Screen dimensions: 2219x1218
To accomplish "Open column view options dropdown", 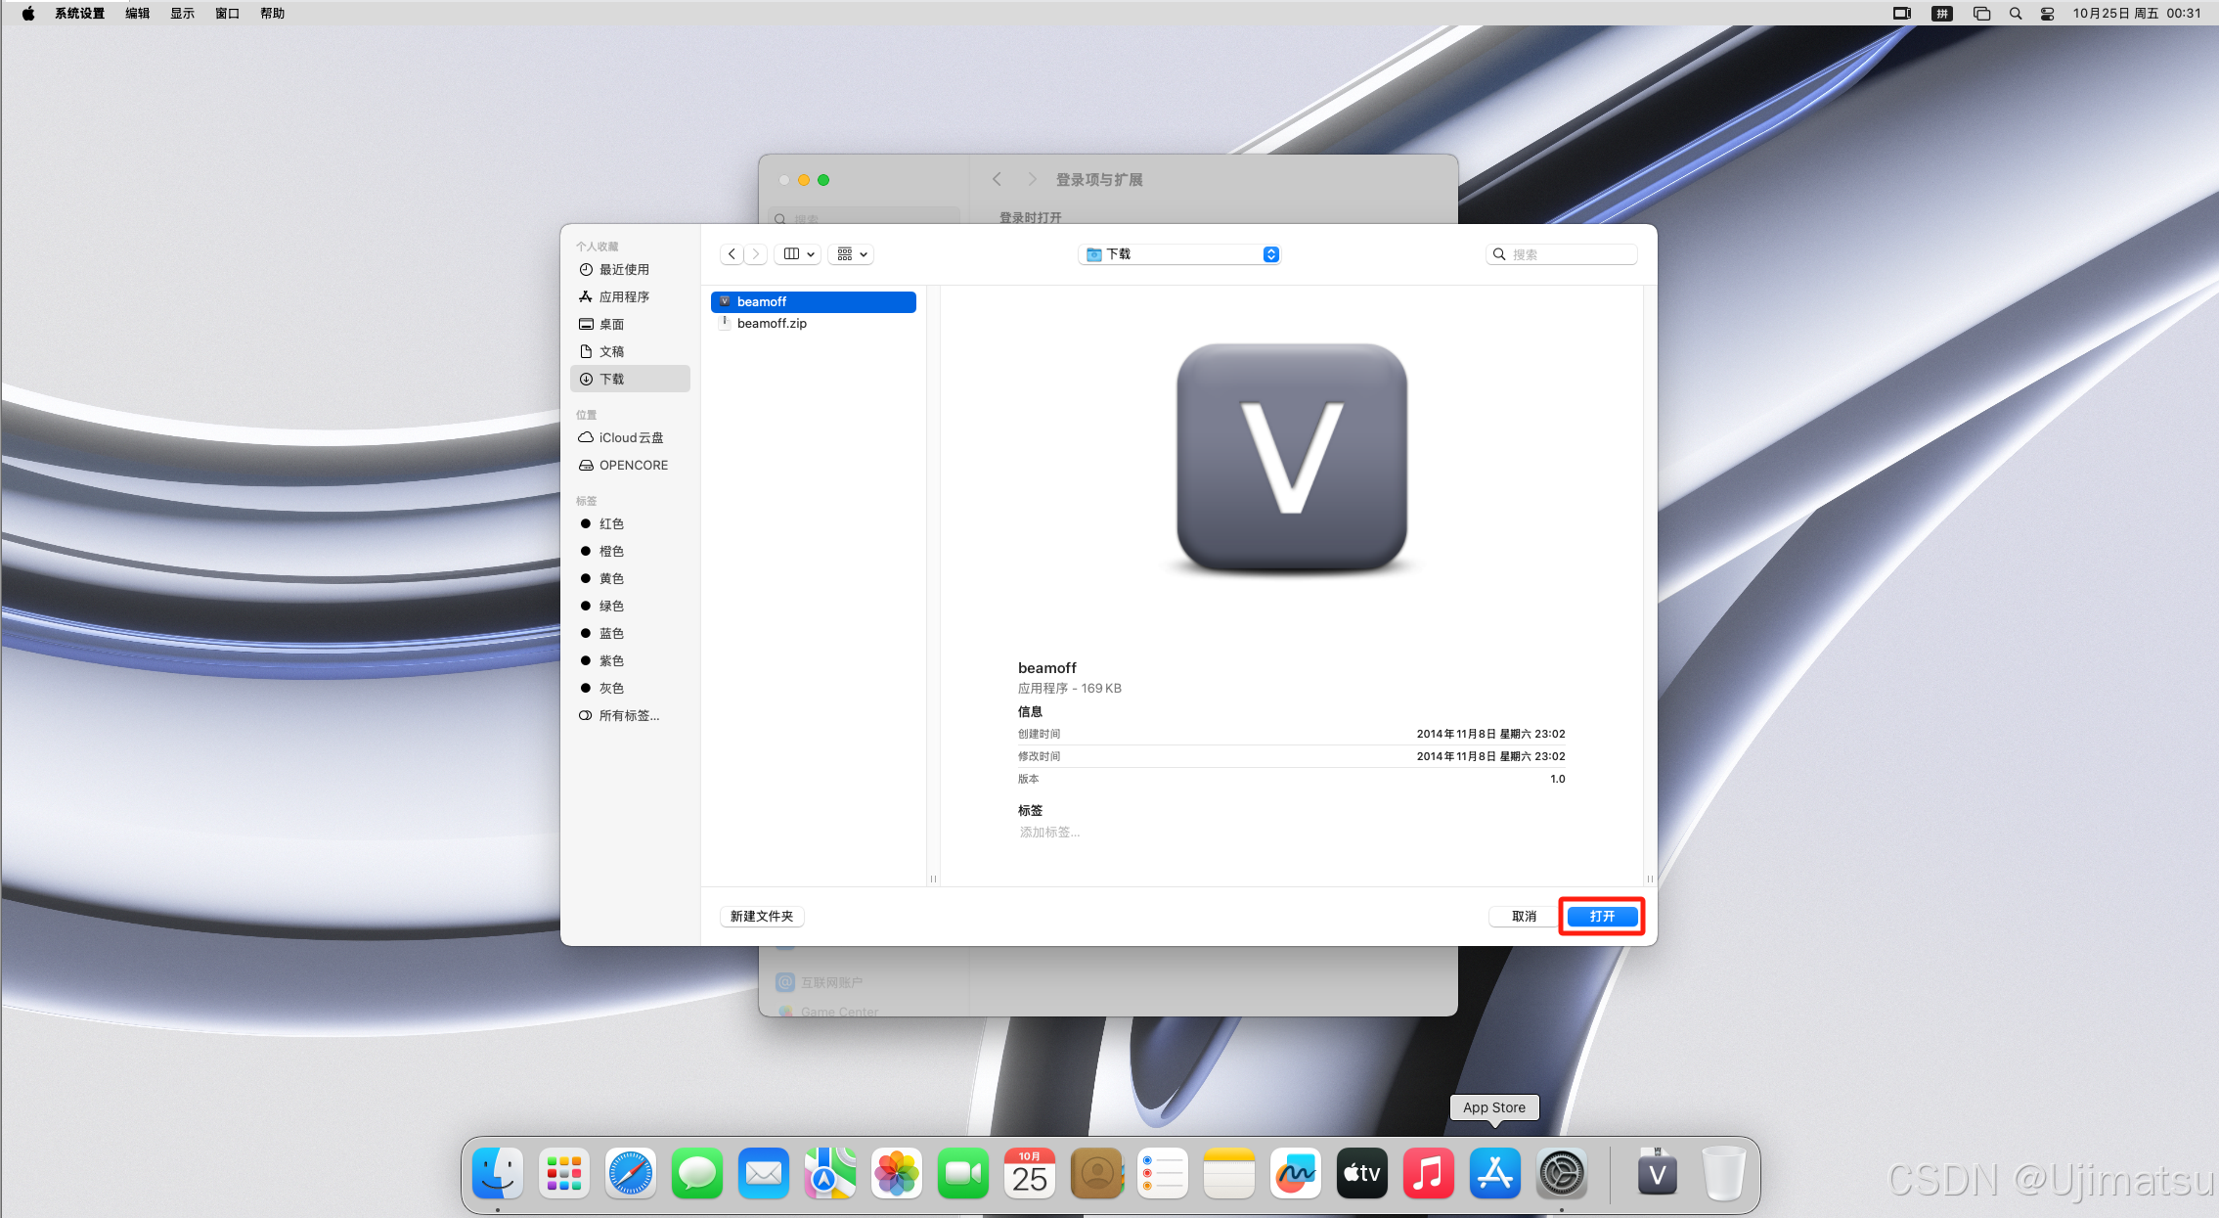I will (x=798, y=254).
